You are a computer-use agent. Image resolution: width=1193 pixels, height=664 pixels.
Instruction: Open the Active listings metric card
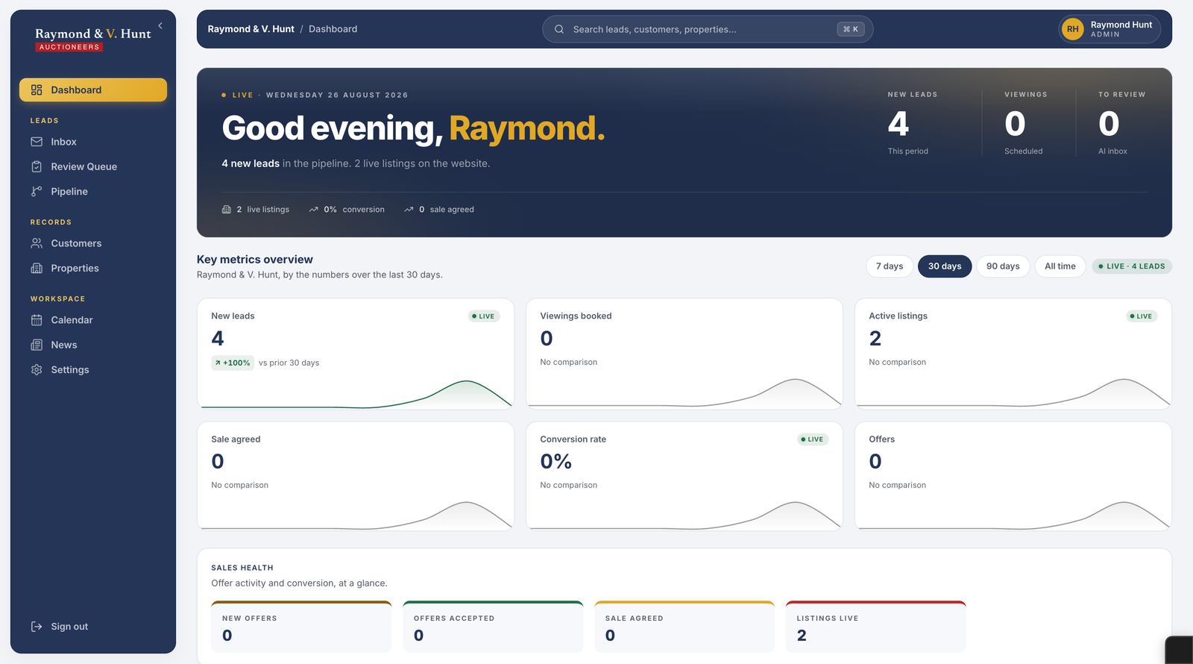[1013, 354]
